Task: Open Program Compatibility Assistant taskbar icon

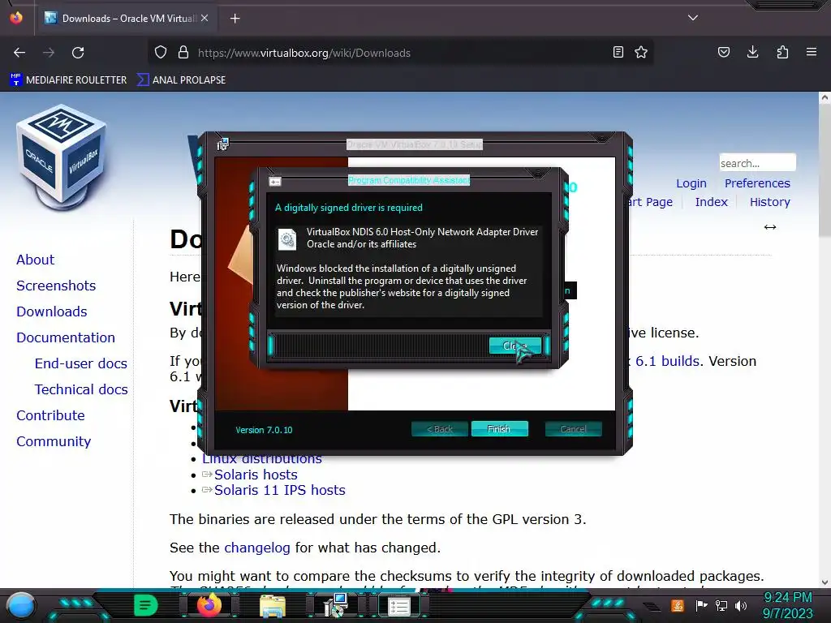Action: (x=398, y=606)
